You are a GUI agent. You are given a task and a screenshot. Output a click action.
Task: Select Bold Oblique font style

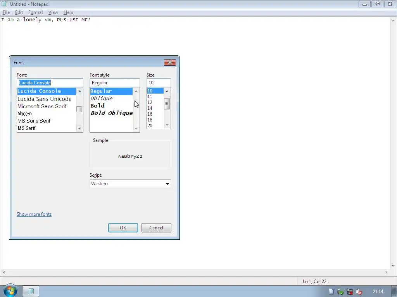(x=111, y=113)
